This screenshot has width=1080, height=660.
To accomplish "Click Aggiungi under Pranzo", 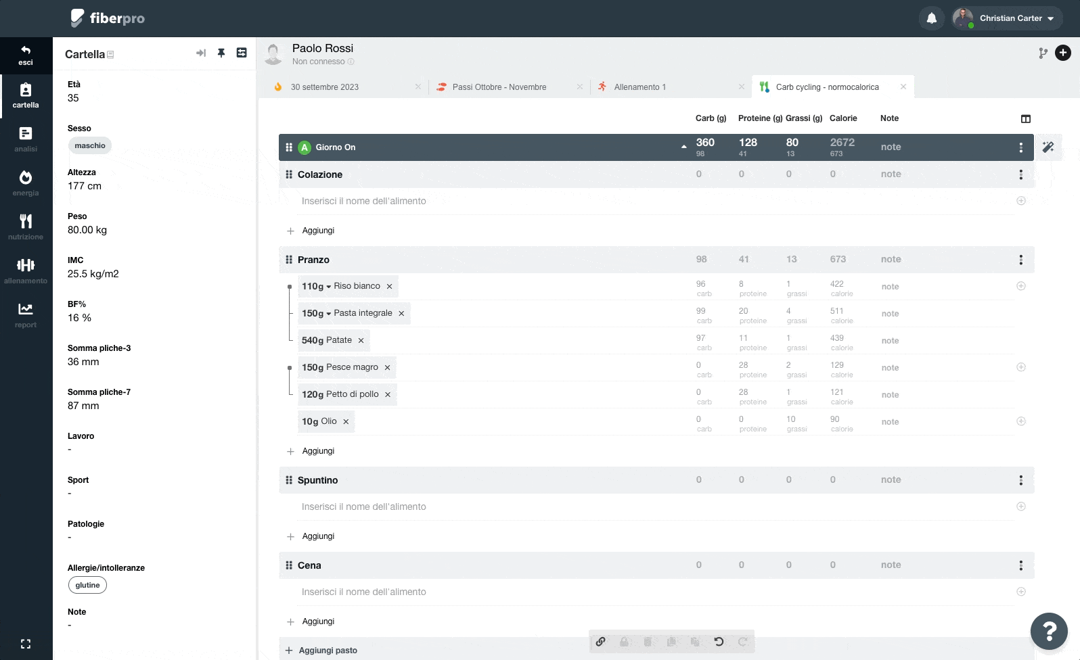I will tap(311, 451).
